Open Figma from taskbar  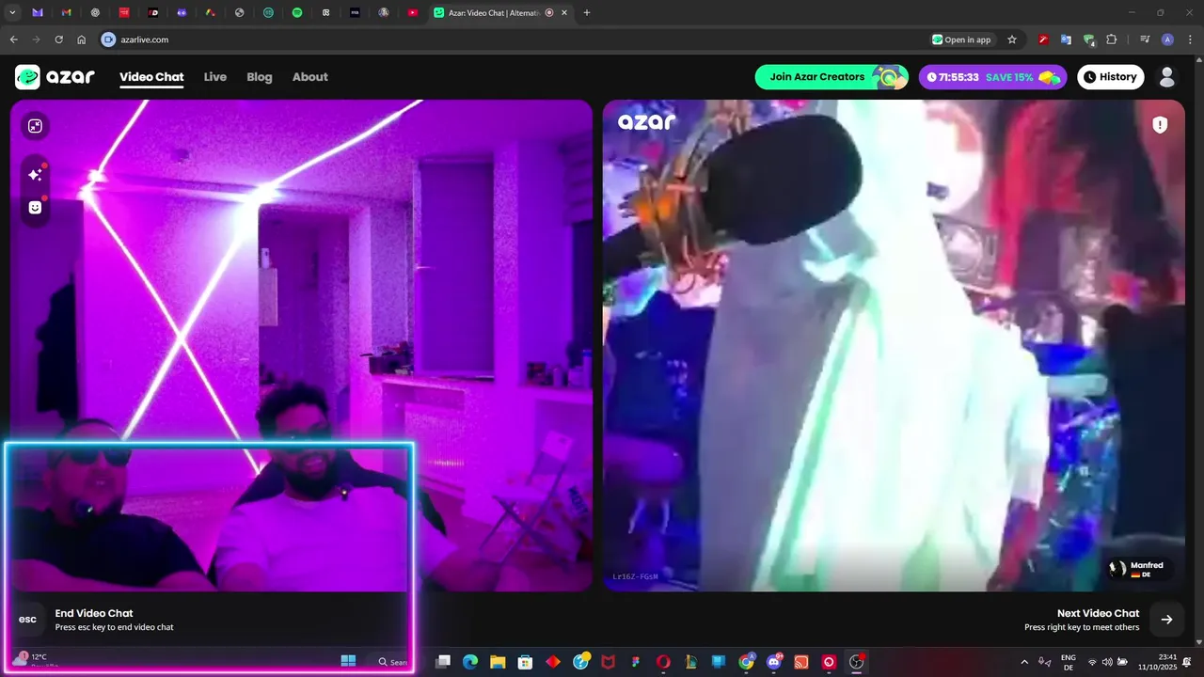(636, 662)
